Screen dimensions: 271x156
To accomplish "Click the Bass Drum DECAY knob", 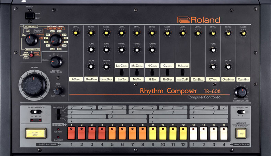I will point(91,67).
